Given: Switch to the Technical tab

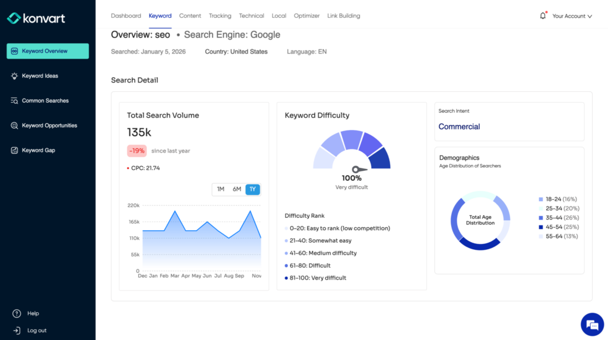Looking at the screenshot, I should (x=251, y=16).
